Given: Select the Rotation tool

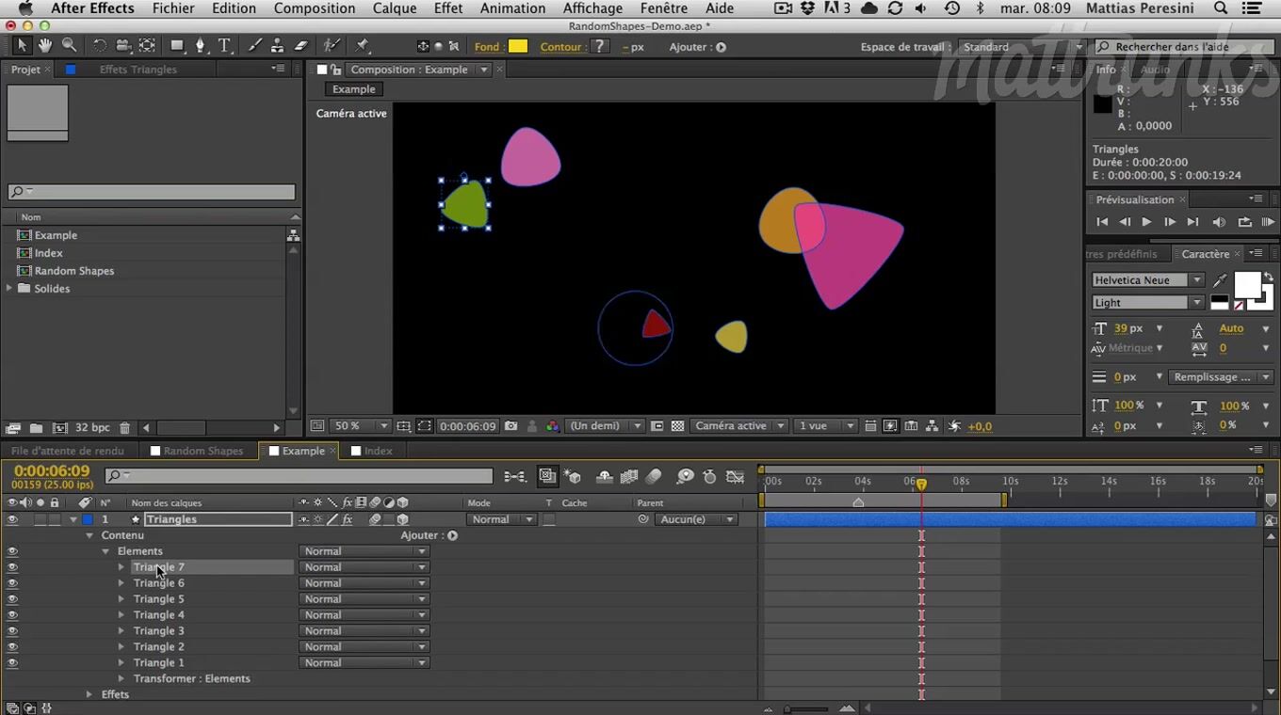Looking at the screenshot, I should [x=99, y=45].
